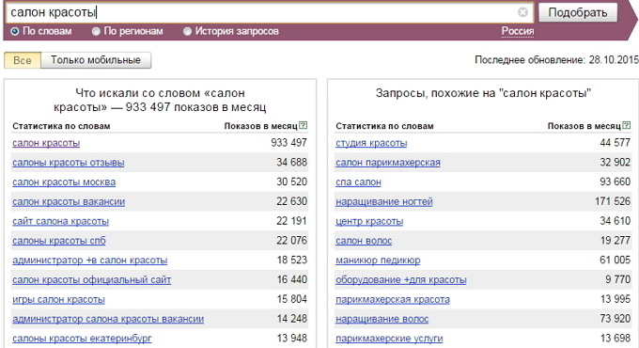
Task: Open the салоны красоты отзывы link
Action: [x=69, y=163]
